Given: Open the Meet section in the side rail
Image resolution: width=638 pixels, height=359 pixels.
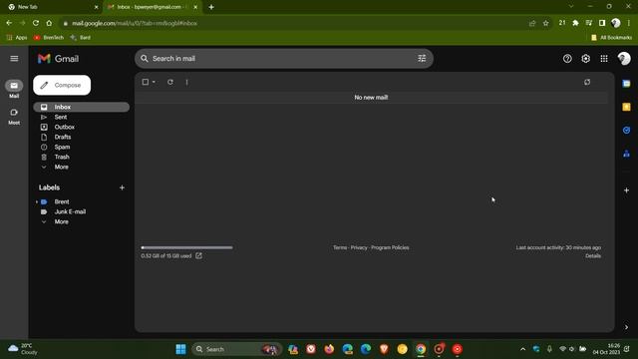Looking at the screenshot, I should tap(14, 117).
